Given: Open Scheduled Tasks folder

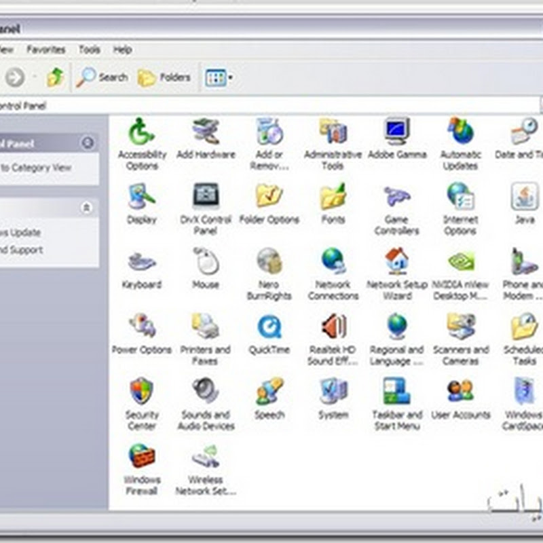Looking at the screenshot, I should (x=523, y=339).
